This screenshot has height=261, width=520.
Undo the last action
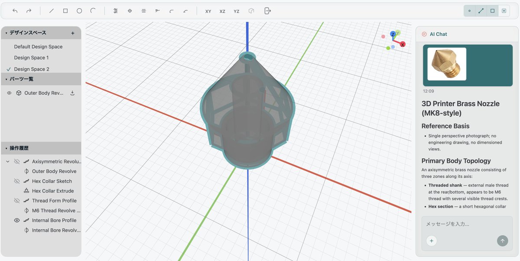[x=15, y=11]
